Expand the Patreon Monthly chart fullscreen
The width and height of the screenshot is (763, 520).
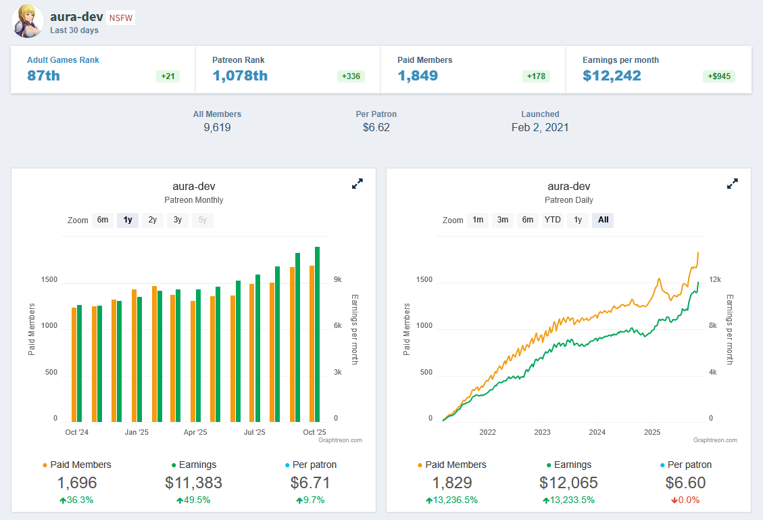pyautogui.click(x=357, y=183)
